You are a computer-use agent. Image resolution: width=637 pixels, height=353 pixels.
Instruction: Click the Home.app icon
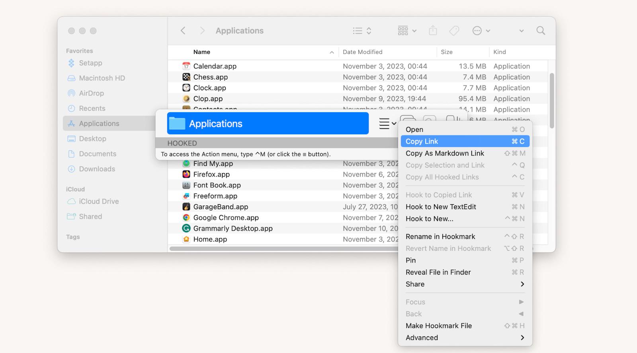186,239
